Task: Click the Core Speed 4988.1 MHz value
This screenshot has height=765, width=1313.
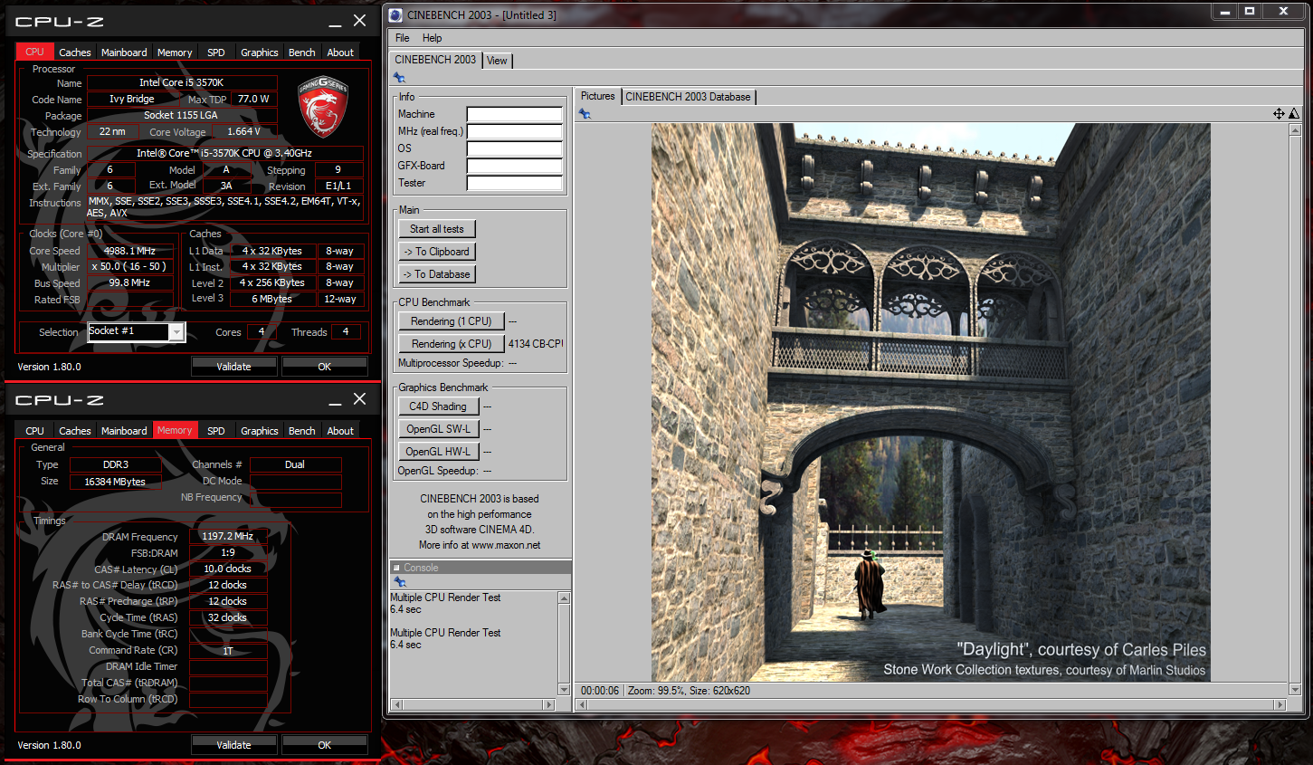Action: click(x=129, y=251)
